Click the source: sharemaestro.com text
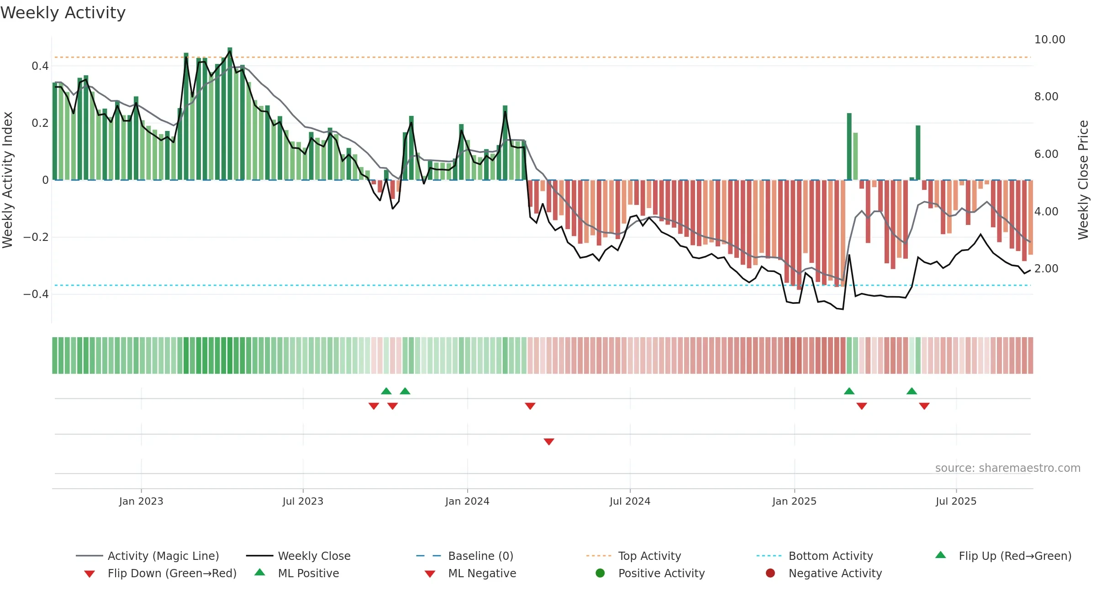This screenshot has width=1096, height=616. (x=1007, y=468)
